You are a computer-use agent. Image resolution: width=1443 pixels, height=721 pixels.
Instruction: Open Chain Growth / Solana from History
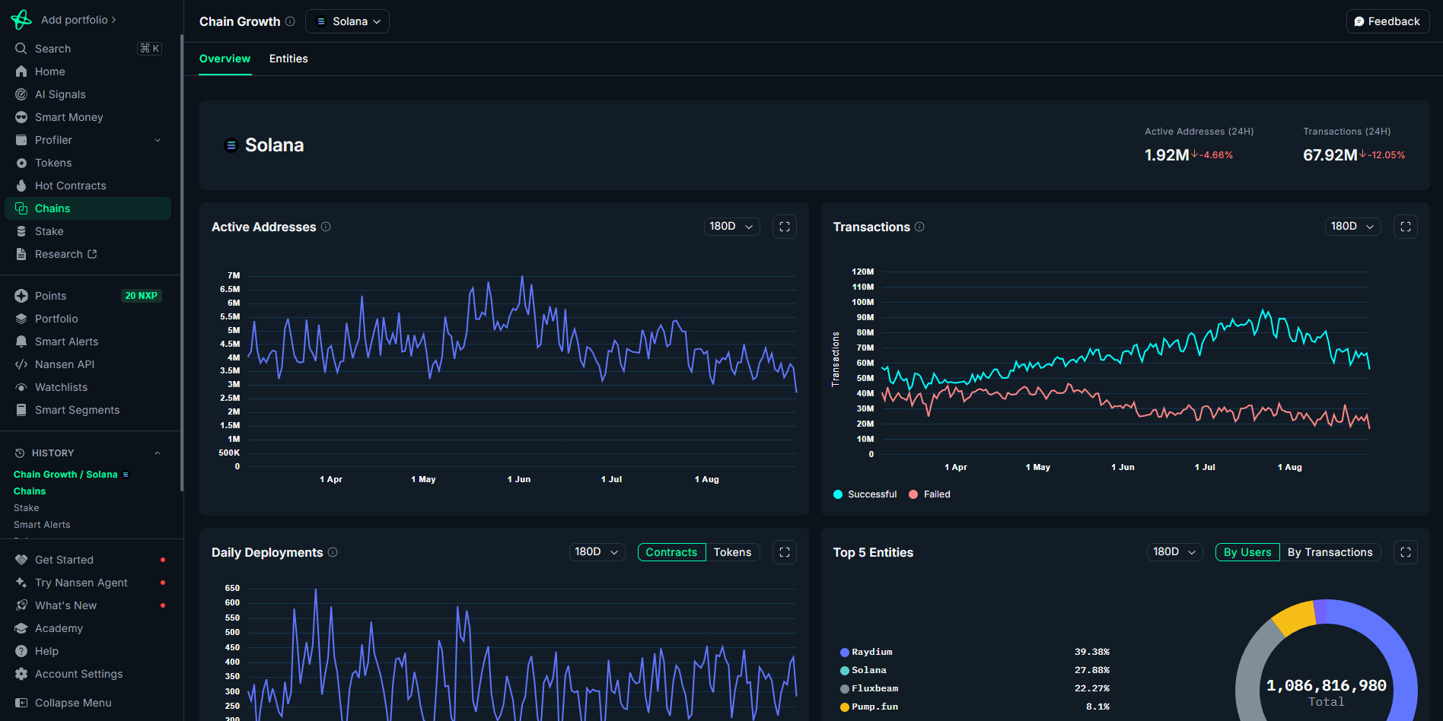pyautogui.click(x=65, y=474)
